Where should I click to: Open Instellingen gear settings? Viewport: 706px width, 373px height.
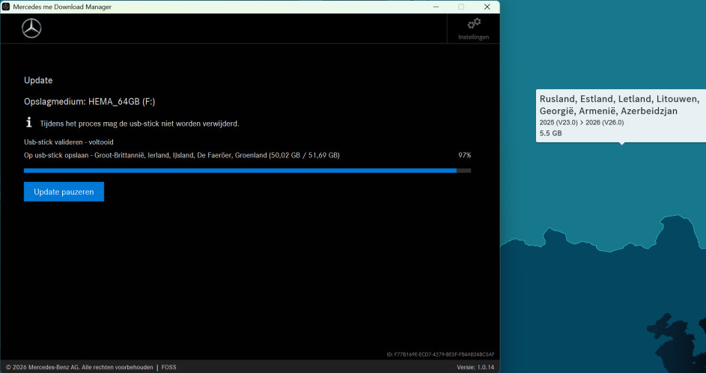(473, 28)
